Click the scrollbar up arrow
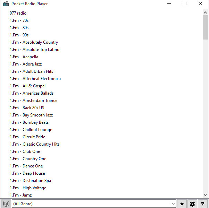The width and height of the screenshot is (209, 208). (205, 12)
